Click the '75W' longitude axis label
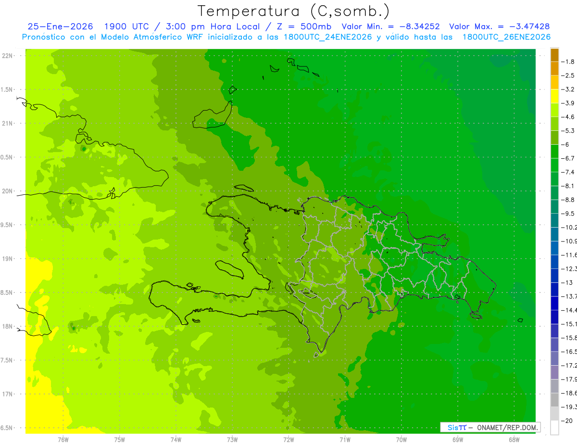The image size is (577, 446). [x=120, y=439]
